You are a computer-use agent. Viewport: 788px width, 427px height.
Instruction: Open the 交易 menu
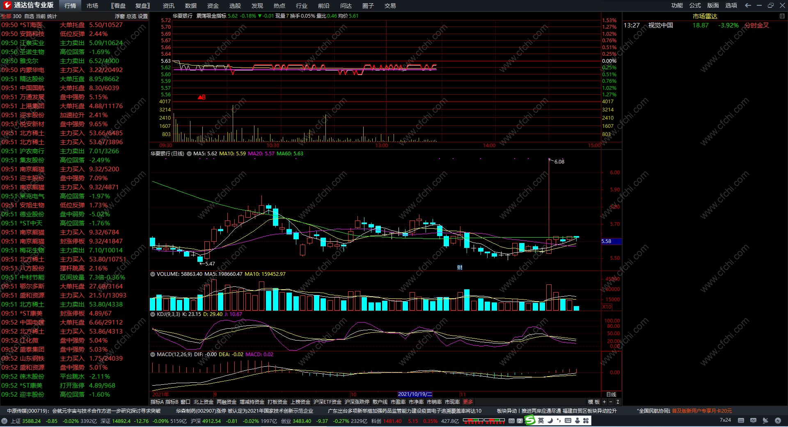pos(390,6)
